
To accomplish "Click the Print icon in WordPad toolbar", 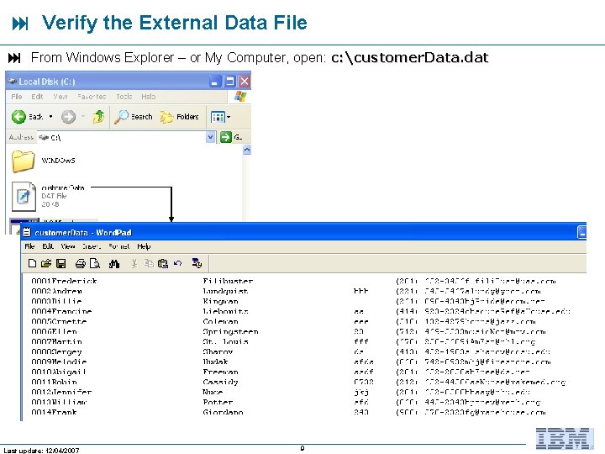I will tap(81, 263).
